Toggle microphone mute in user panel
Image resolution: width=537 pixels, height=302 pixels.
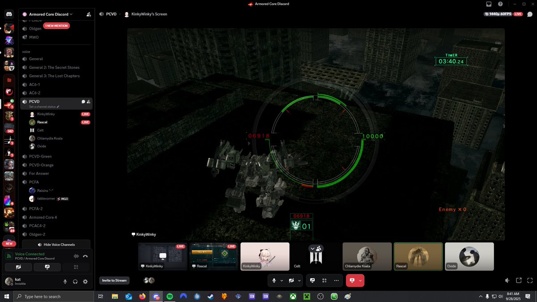pyautogui.click(x=65, y=281)
